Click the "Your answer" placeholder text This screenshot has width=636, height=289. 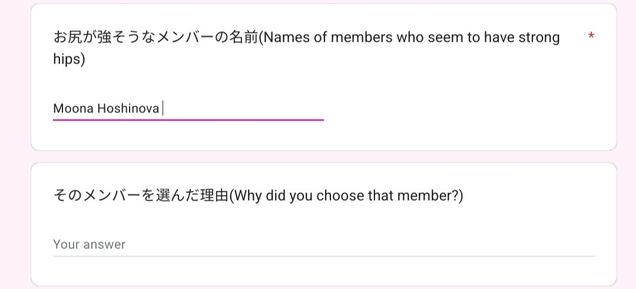tap(89, 244)
